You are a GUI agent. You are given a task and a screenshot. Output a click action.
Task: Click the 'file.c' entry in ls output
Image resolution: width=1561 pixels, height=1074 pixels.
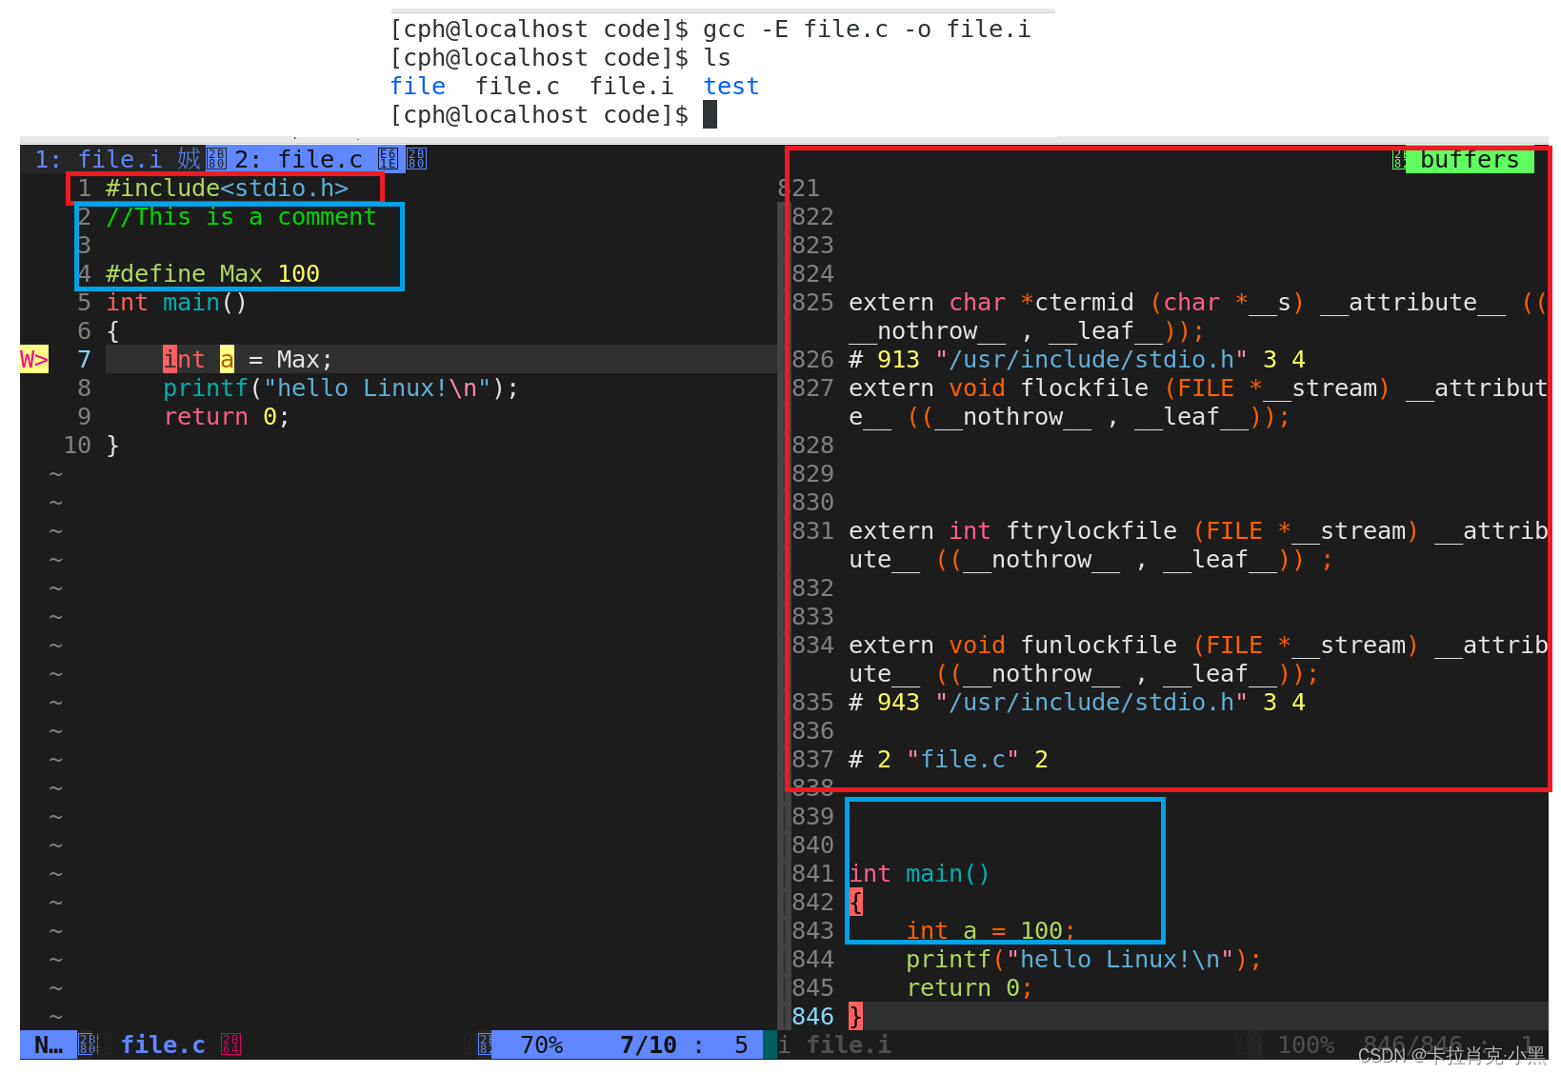click(x=517, y=87)
